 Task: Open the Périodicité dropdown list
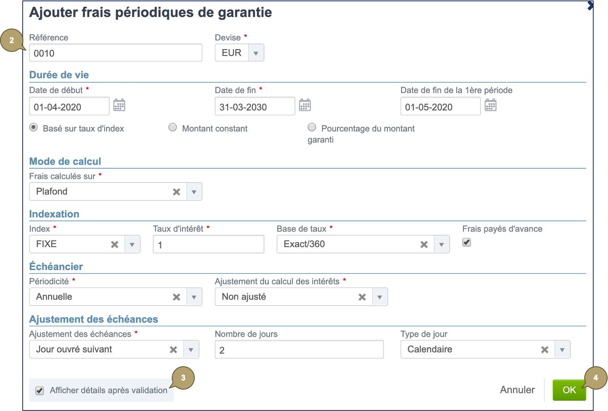tap(194, 297)
